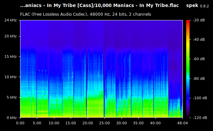213x131 pixels.
Task: Click the '20:00' time axis label
Action: coord(88,123)
